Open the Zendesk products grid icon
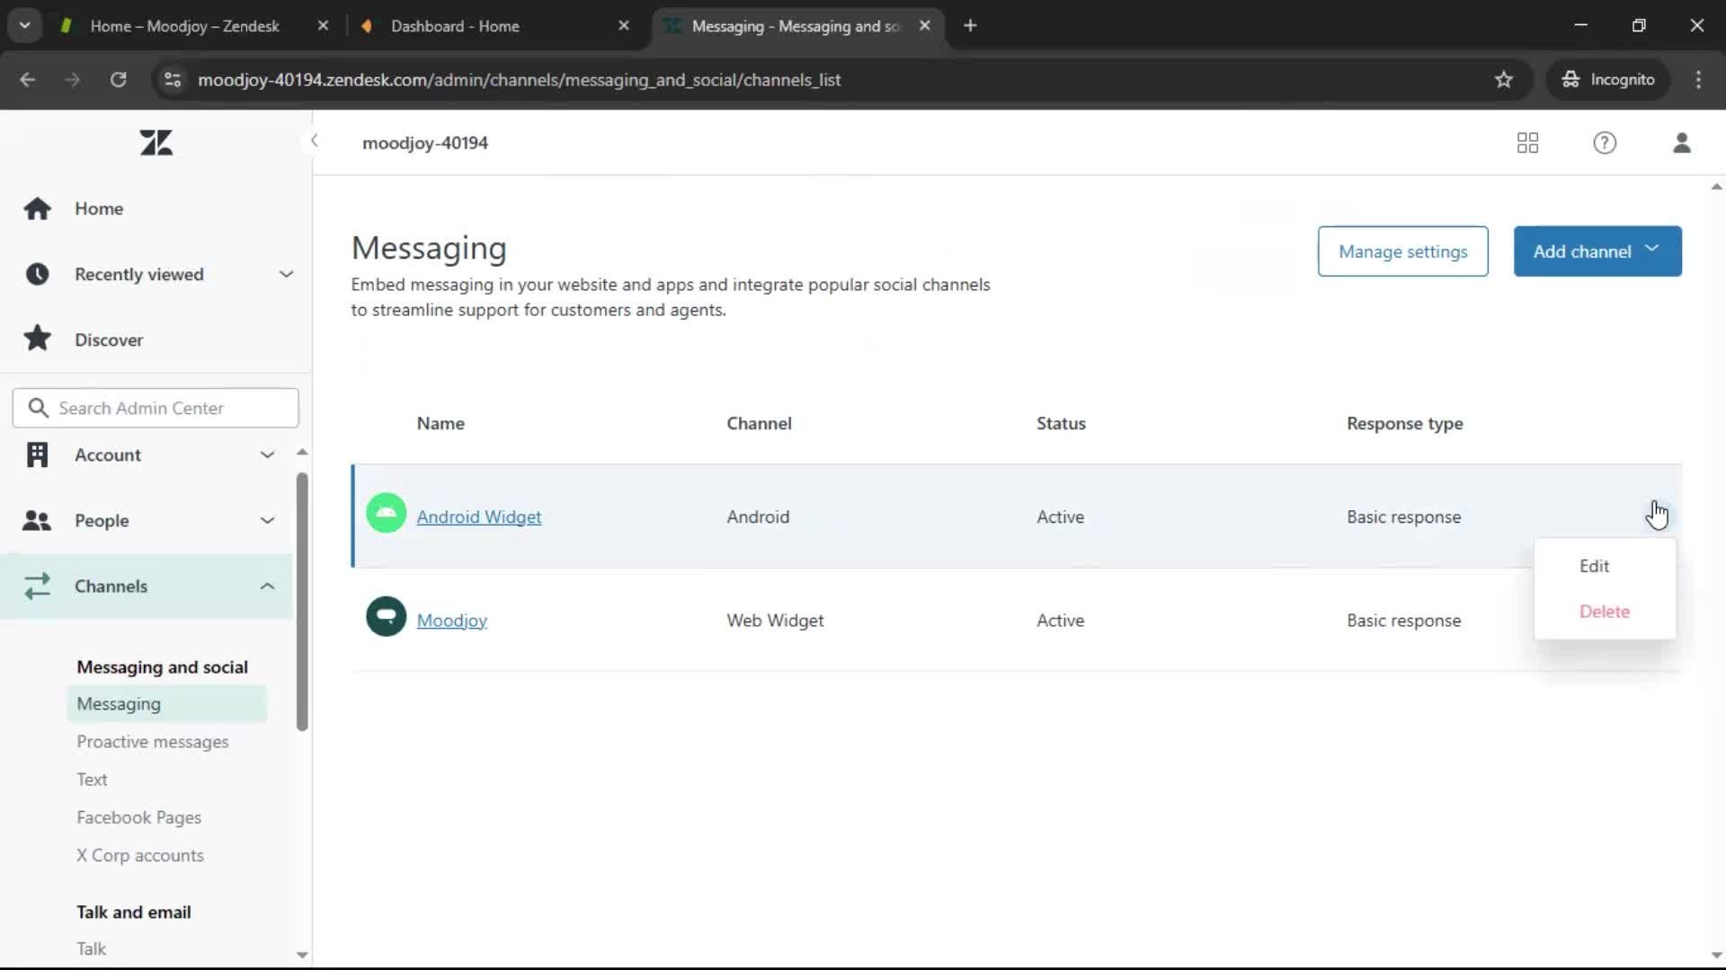 [x=1527, y=143]
